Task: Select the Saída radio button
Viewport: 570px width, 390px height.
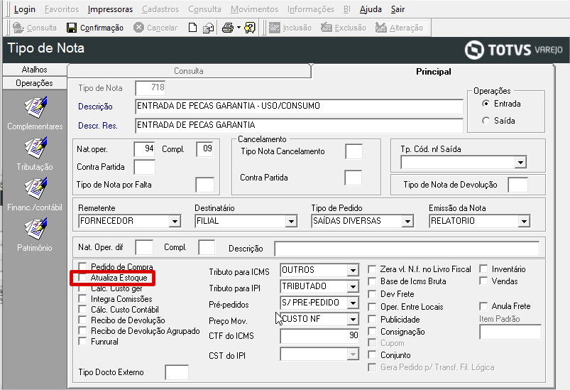Action: [486, 121]
